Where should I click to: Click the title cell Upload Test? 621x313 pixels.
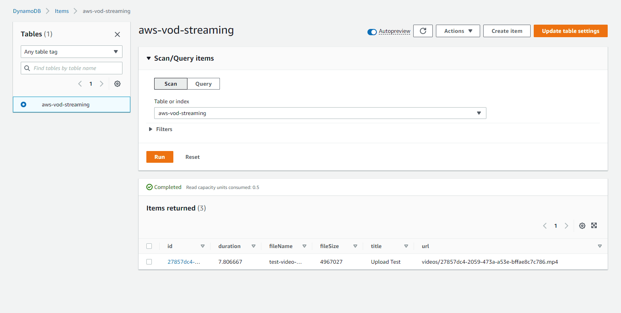[x=386, y=262]
